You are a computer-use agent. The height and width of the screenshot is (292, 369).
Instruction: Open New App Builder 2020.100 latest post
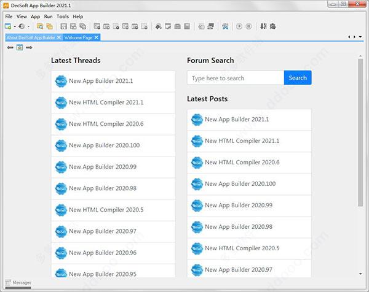tap(240, 183)
